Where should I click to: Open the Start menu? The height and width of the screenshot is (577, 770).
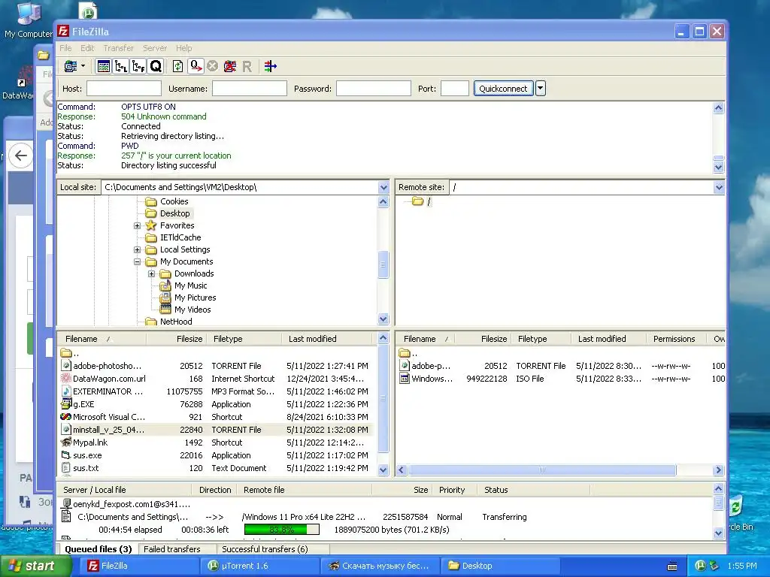click(36, 566)
